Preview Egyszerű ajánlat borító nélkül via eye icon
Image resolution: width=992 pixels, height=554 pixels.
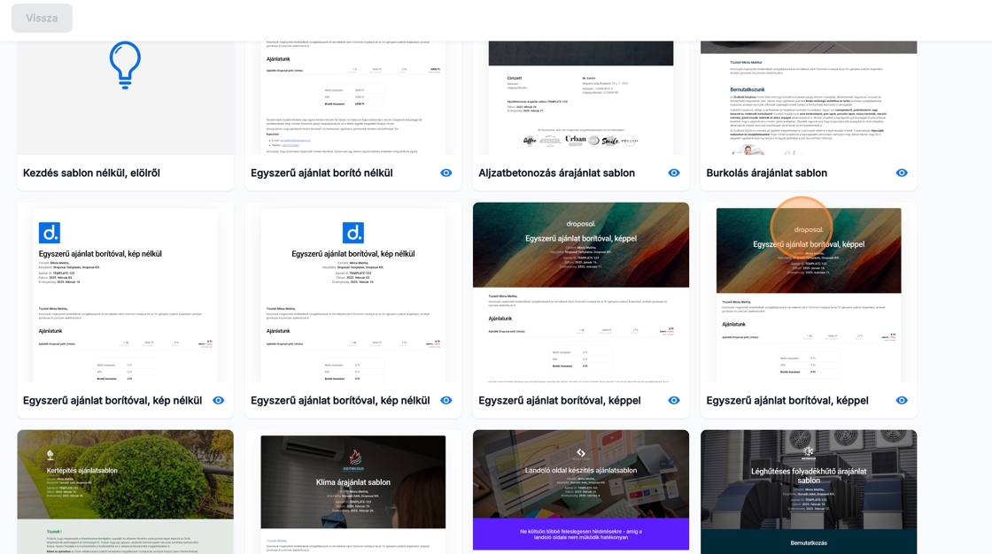446,173
